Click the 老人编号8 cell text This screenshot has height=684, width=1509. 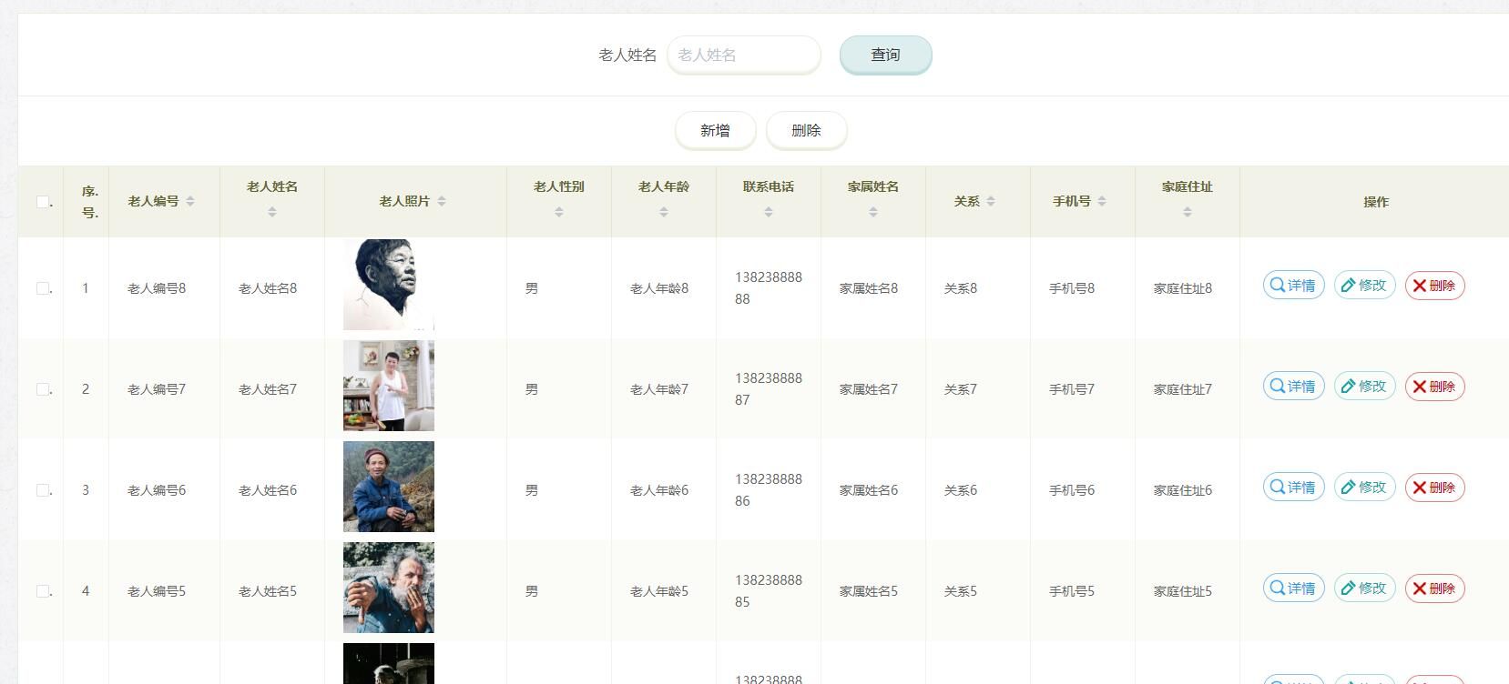[x=157, y=288]
